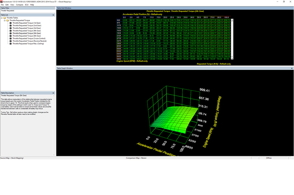Select the 25.0 pedal position column header
Image resolution: width=294 pixels, height=195 pixels.
(173, 17)
